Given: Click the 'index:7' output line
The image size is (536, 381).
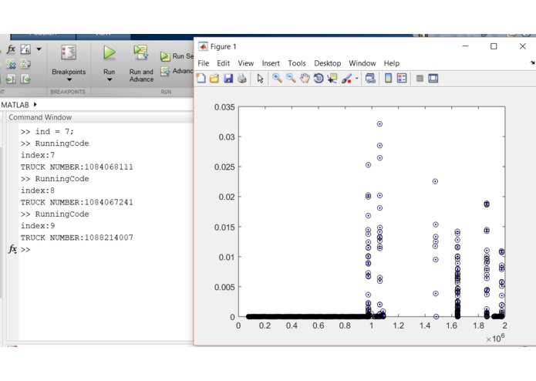Looking at the screenshot, I should coord(38,155).
